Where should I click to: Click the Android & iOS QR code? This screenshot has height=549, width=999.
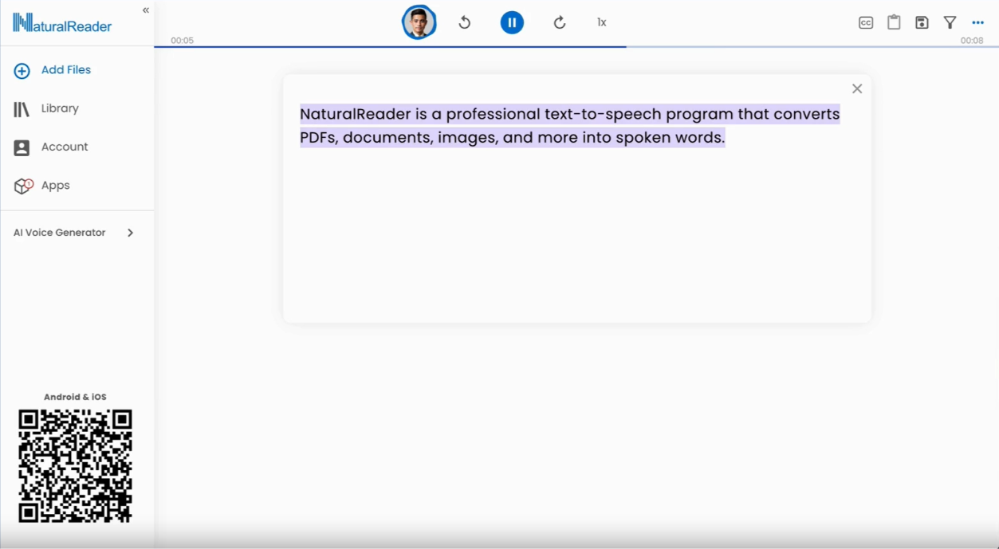[x=76, y=466]
